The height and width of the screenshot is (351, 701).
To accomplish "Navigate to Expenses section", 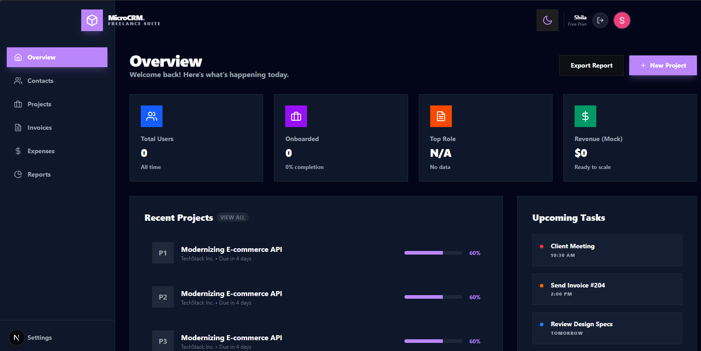I will pos(41,151).
